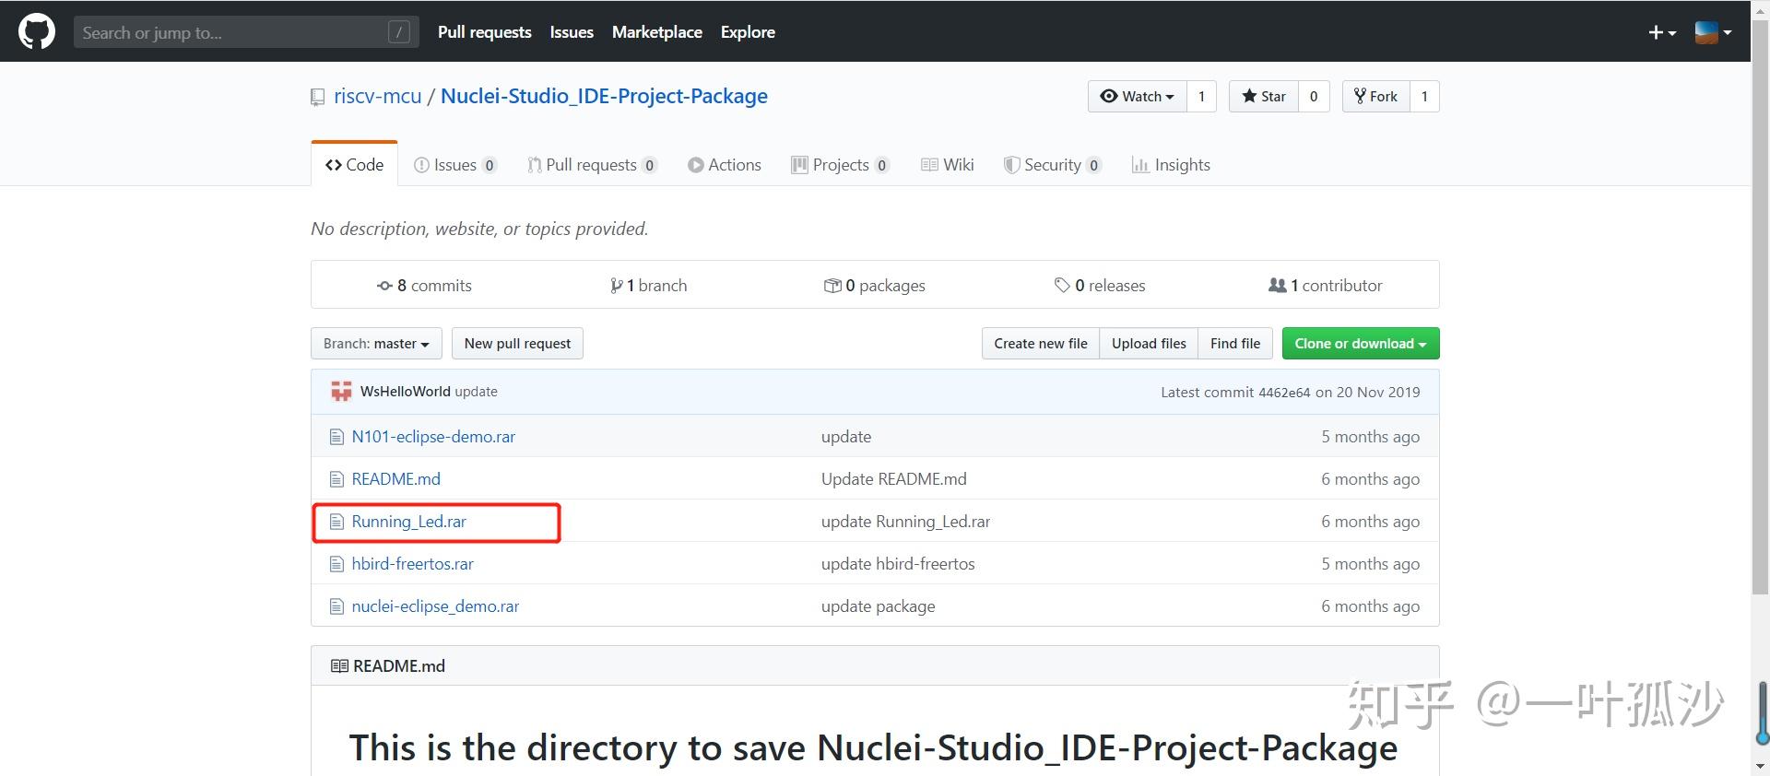
Task: Expand the Clone or download menu
Action: pyautogui.click(x=1360, y=344)
